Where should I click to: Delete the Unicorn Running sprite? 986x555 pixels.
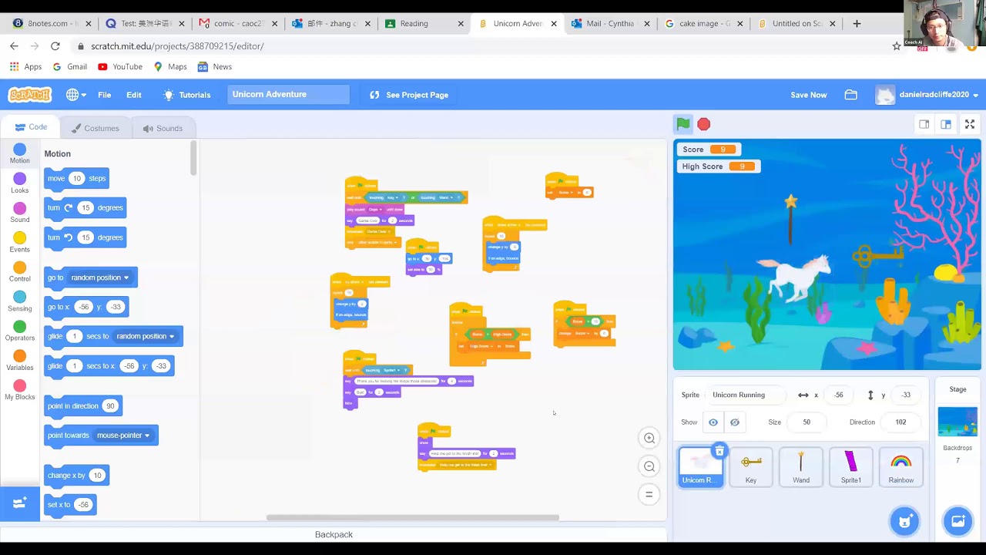click(719, 451)
